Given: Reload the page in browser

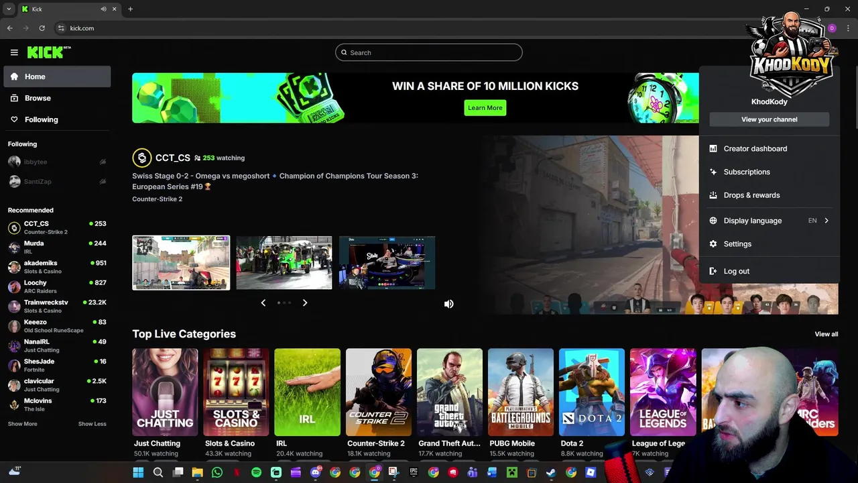Looking at the screenshot, I should tap(42, 28).
